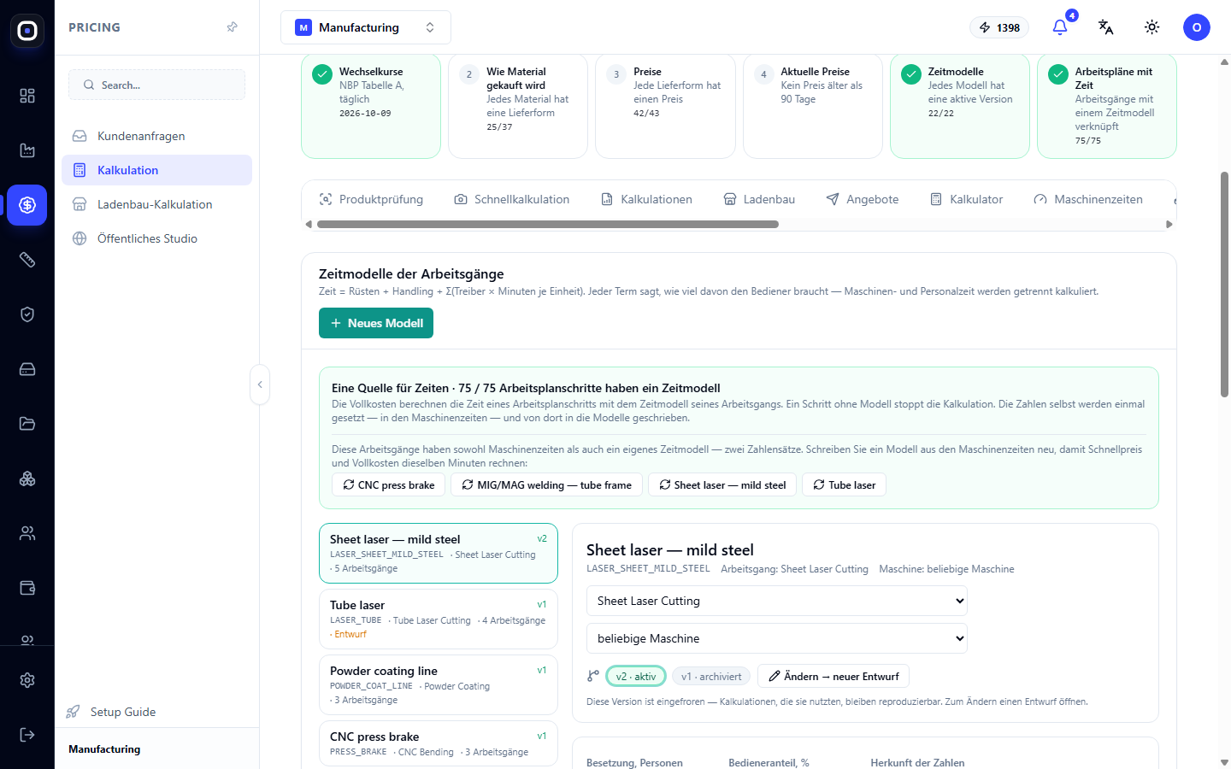Open the Sheet Laser Cutting dropdown

coord(777,601)
